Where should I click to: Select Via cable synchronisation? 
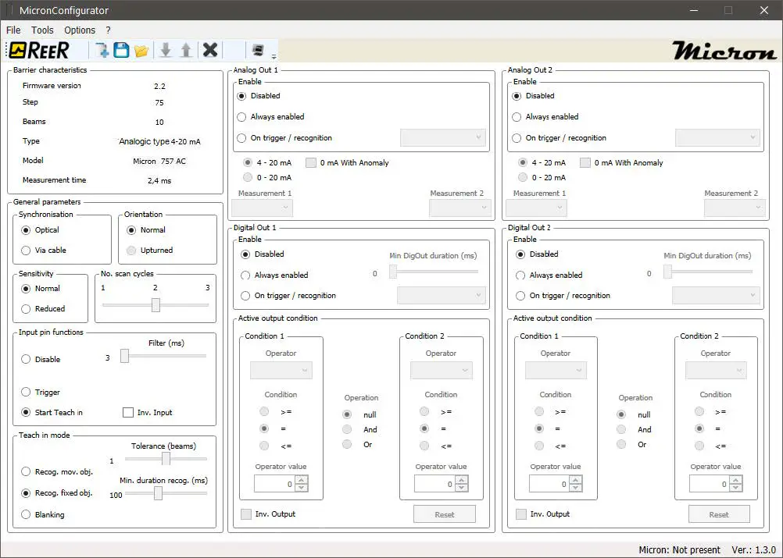point(27,251)
